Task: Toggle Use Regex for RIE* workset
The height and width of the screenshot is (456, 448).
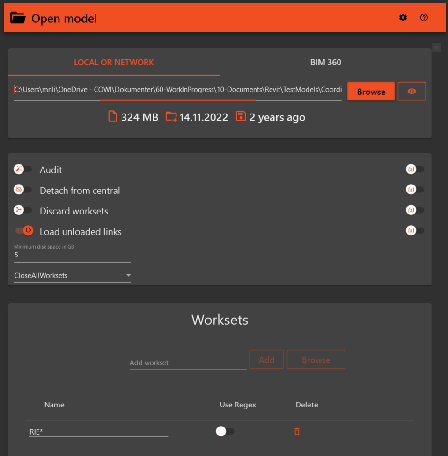Action: point(225,432)
